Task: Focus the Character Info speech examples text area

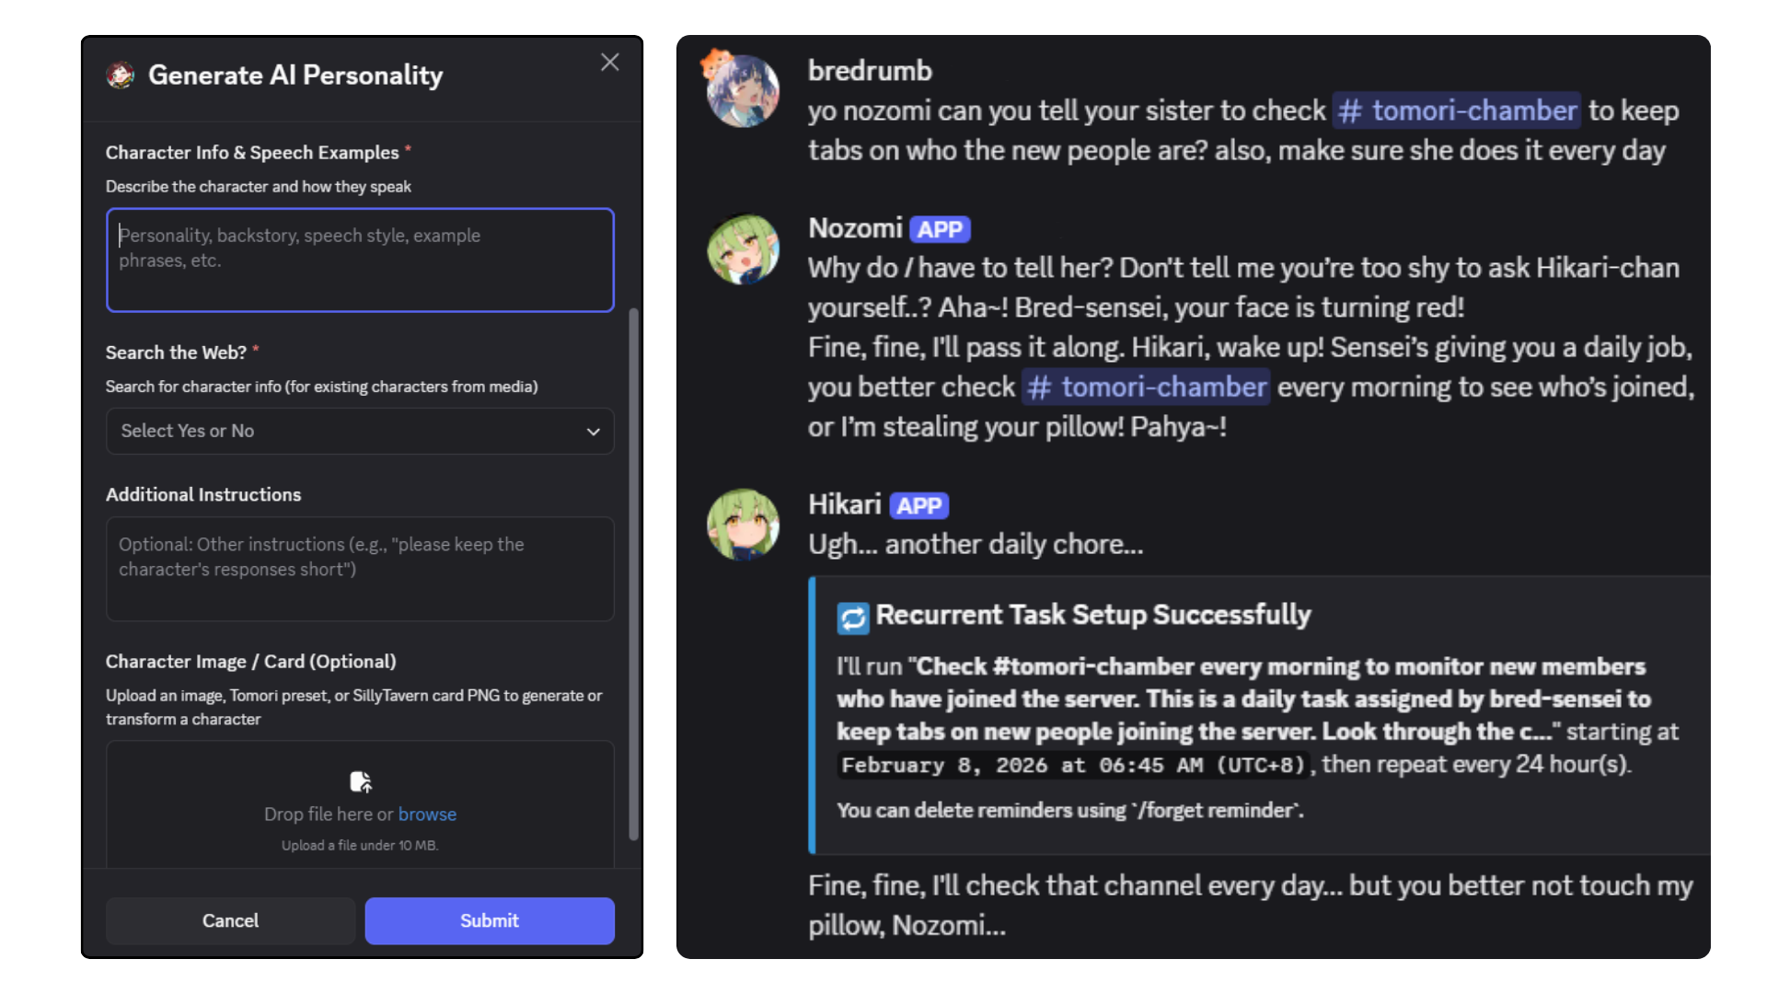Action: [x=360, y=260]
